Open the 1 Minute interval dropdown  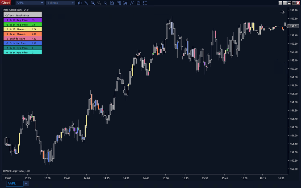click(x=60, y=3)
